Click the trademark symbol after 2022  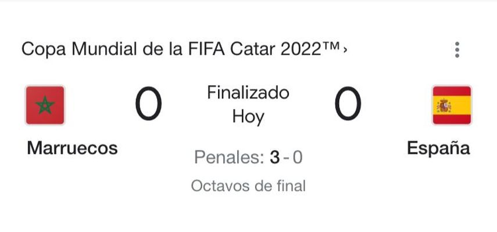331,48
